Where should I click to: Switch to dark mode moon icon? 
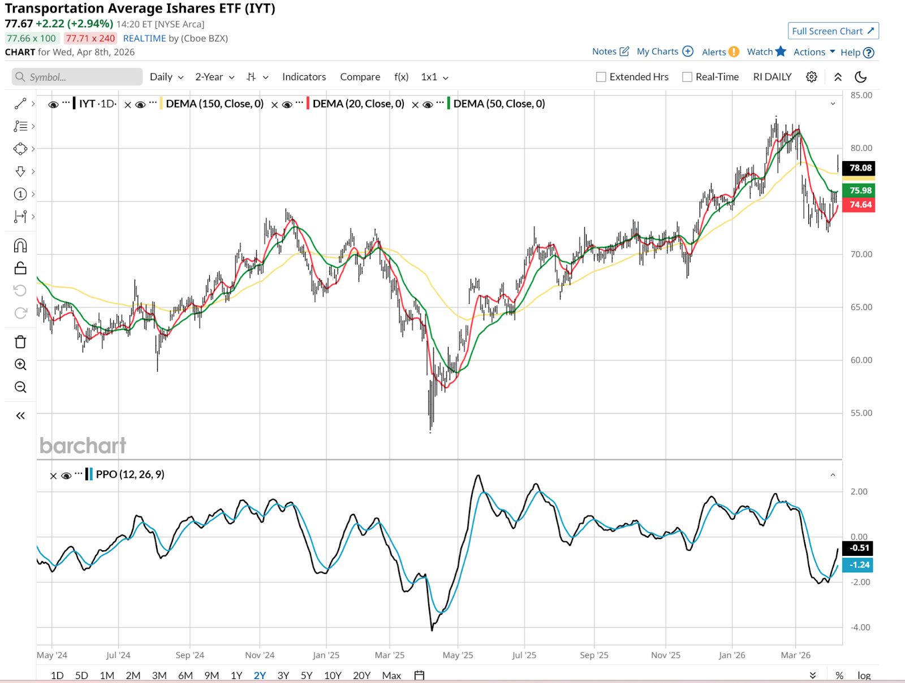pyautogui.click(x=860, y=77)
